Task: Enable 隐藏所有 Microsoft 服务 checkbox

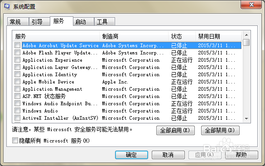Action: point(15,140)
